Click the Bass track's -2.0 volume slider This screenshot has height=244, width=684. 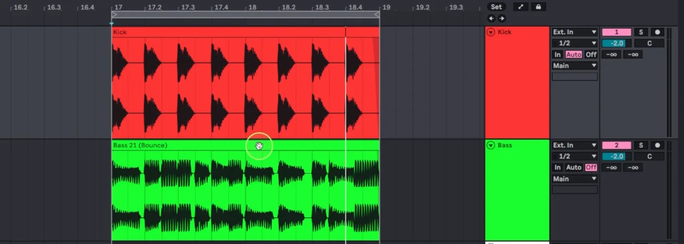tap(617, 156)
